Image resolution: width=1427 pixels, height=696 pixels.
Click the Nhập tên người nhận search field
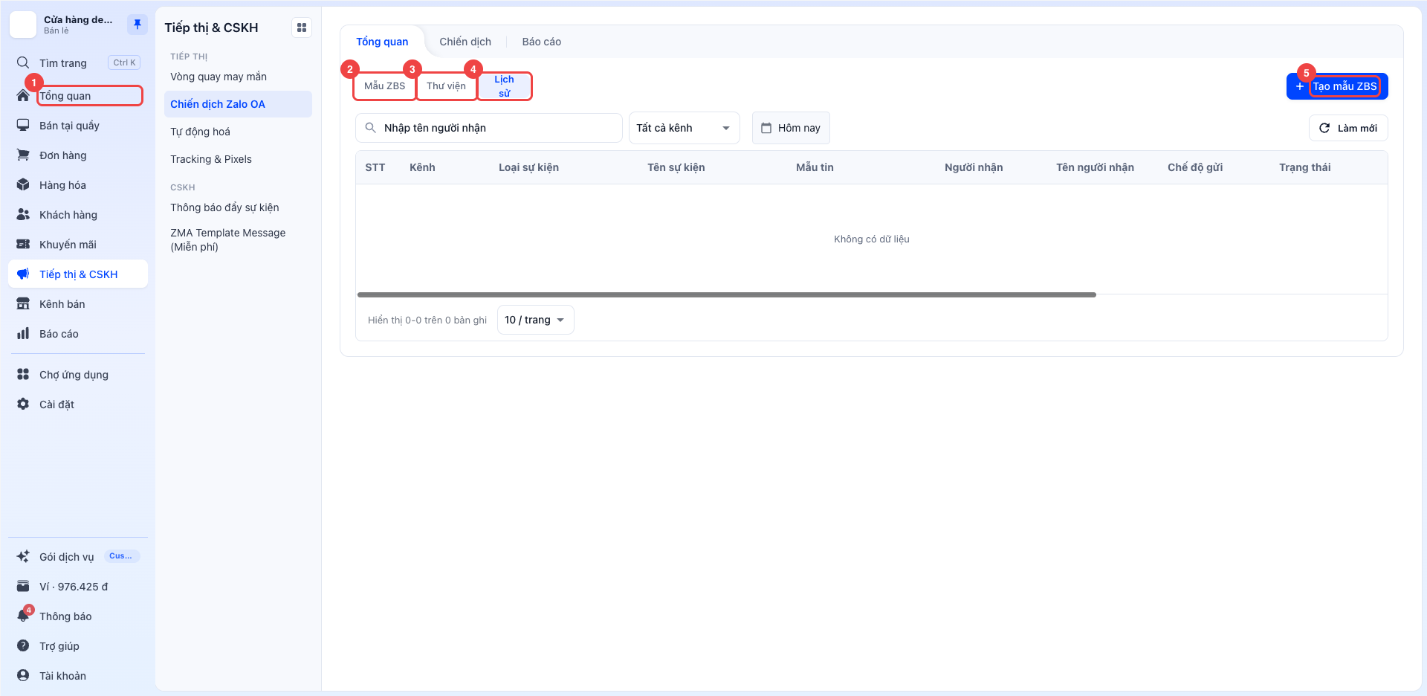(489, 128)
